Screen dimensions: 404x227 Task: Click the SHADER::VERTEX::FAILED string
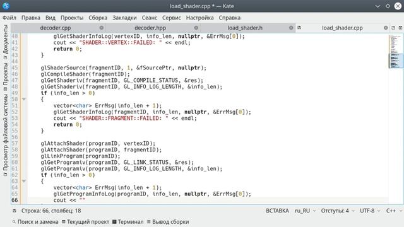[121, 43]
